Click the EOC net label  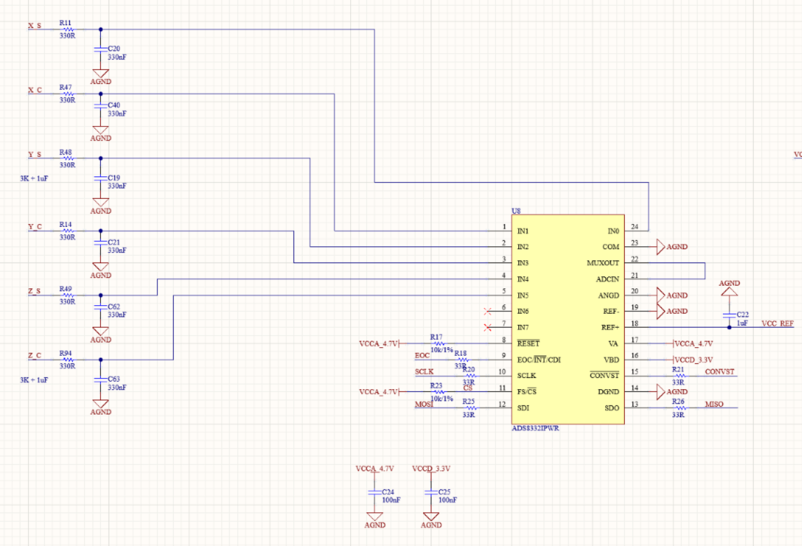coord(422,356)
